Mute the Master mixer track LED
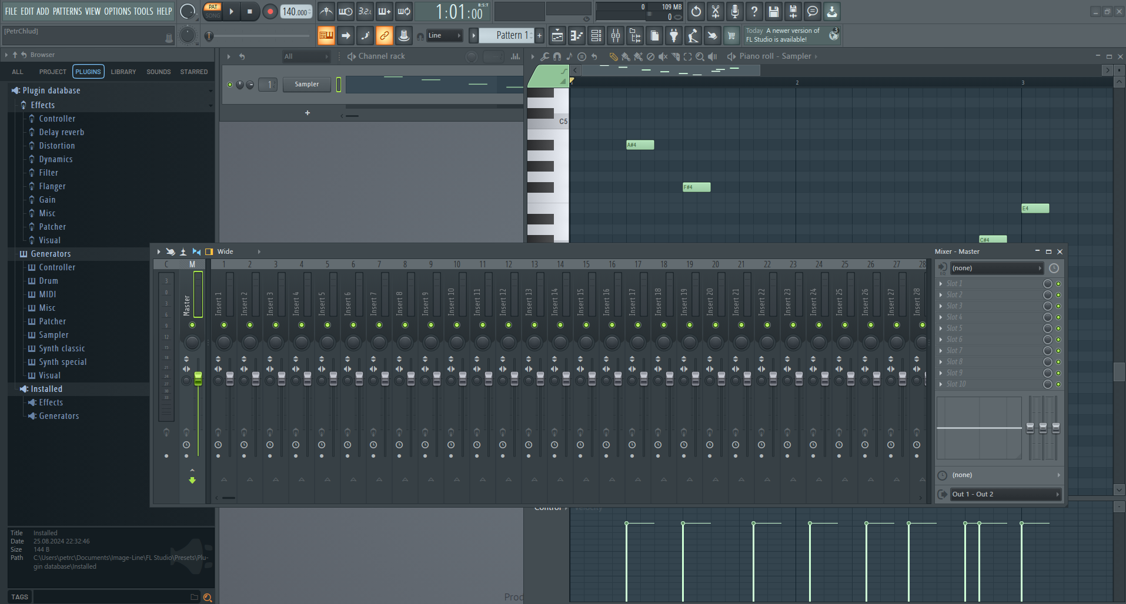 (192, 325)
